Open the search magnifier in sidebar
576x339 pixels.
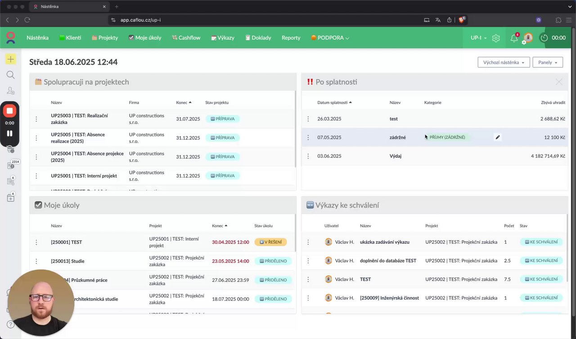[x=10, y=75]
